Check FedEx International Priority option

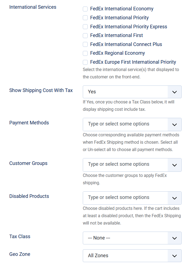click(85, 18)
